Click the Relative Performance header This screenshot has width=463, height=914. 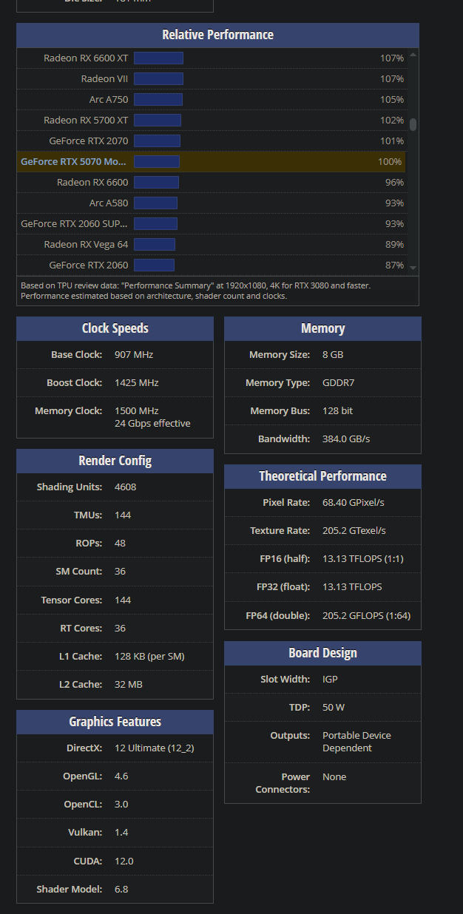[x=217, y=35]
